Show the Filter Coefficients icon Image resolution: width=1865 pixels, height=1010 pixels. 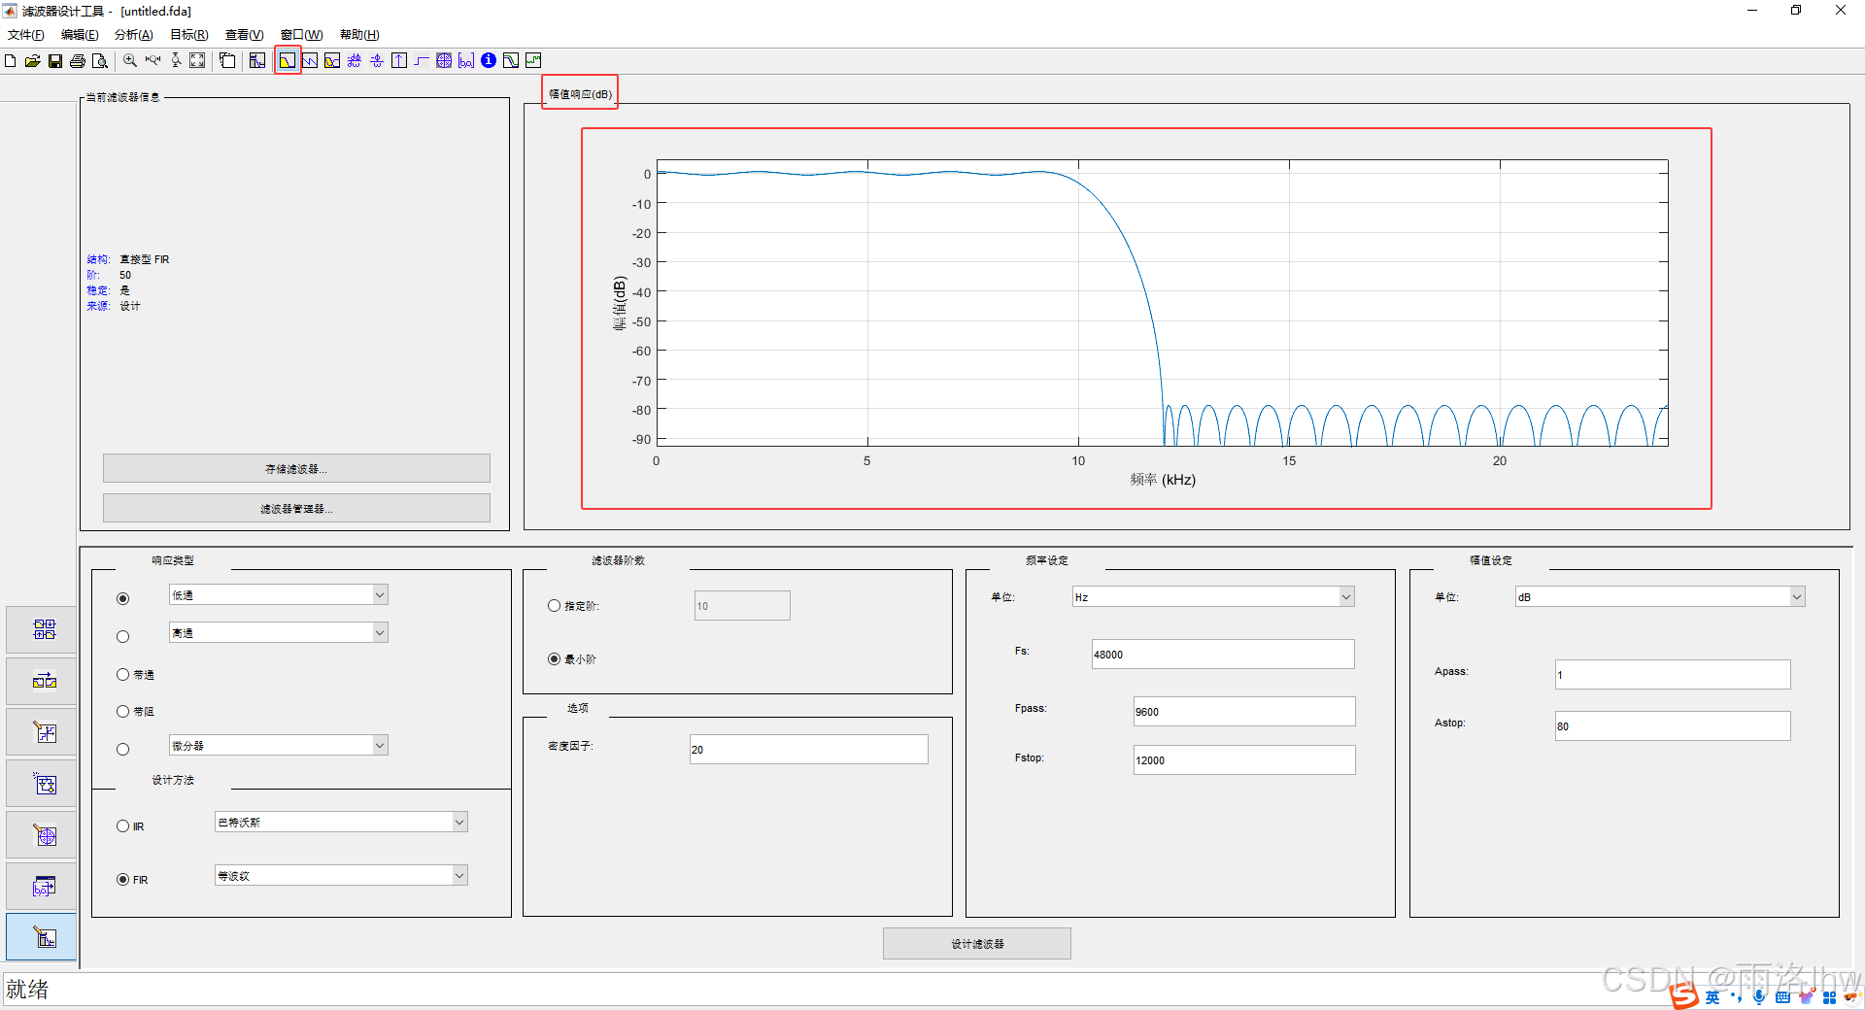466,61
